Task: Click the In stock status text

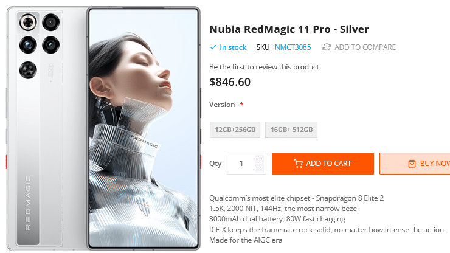Action: [x=233, y=47]
